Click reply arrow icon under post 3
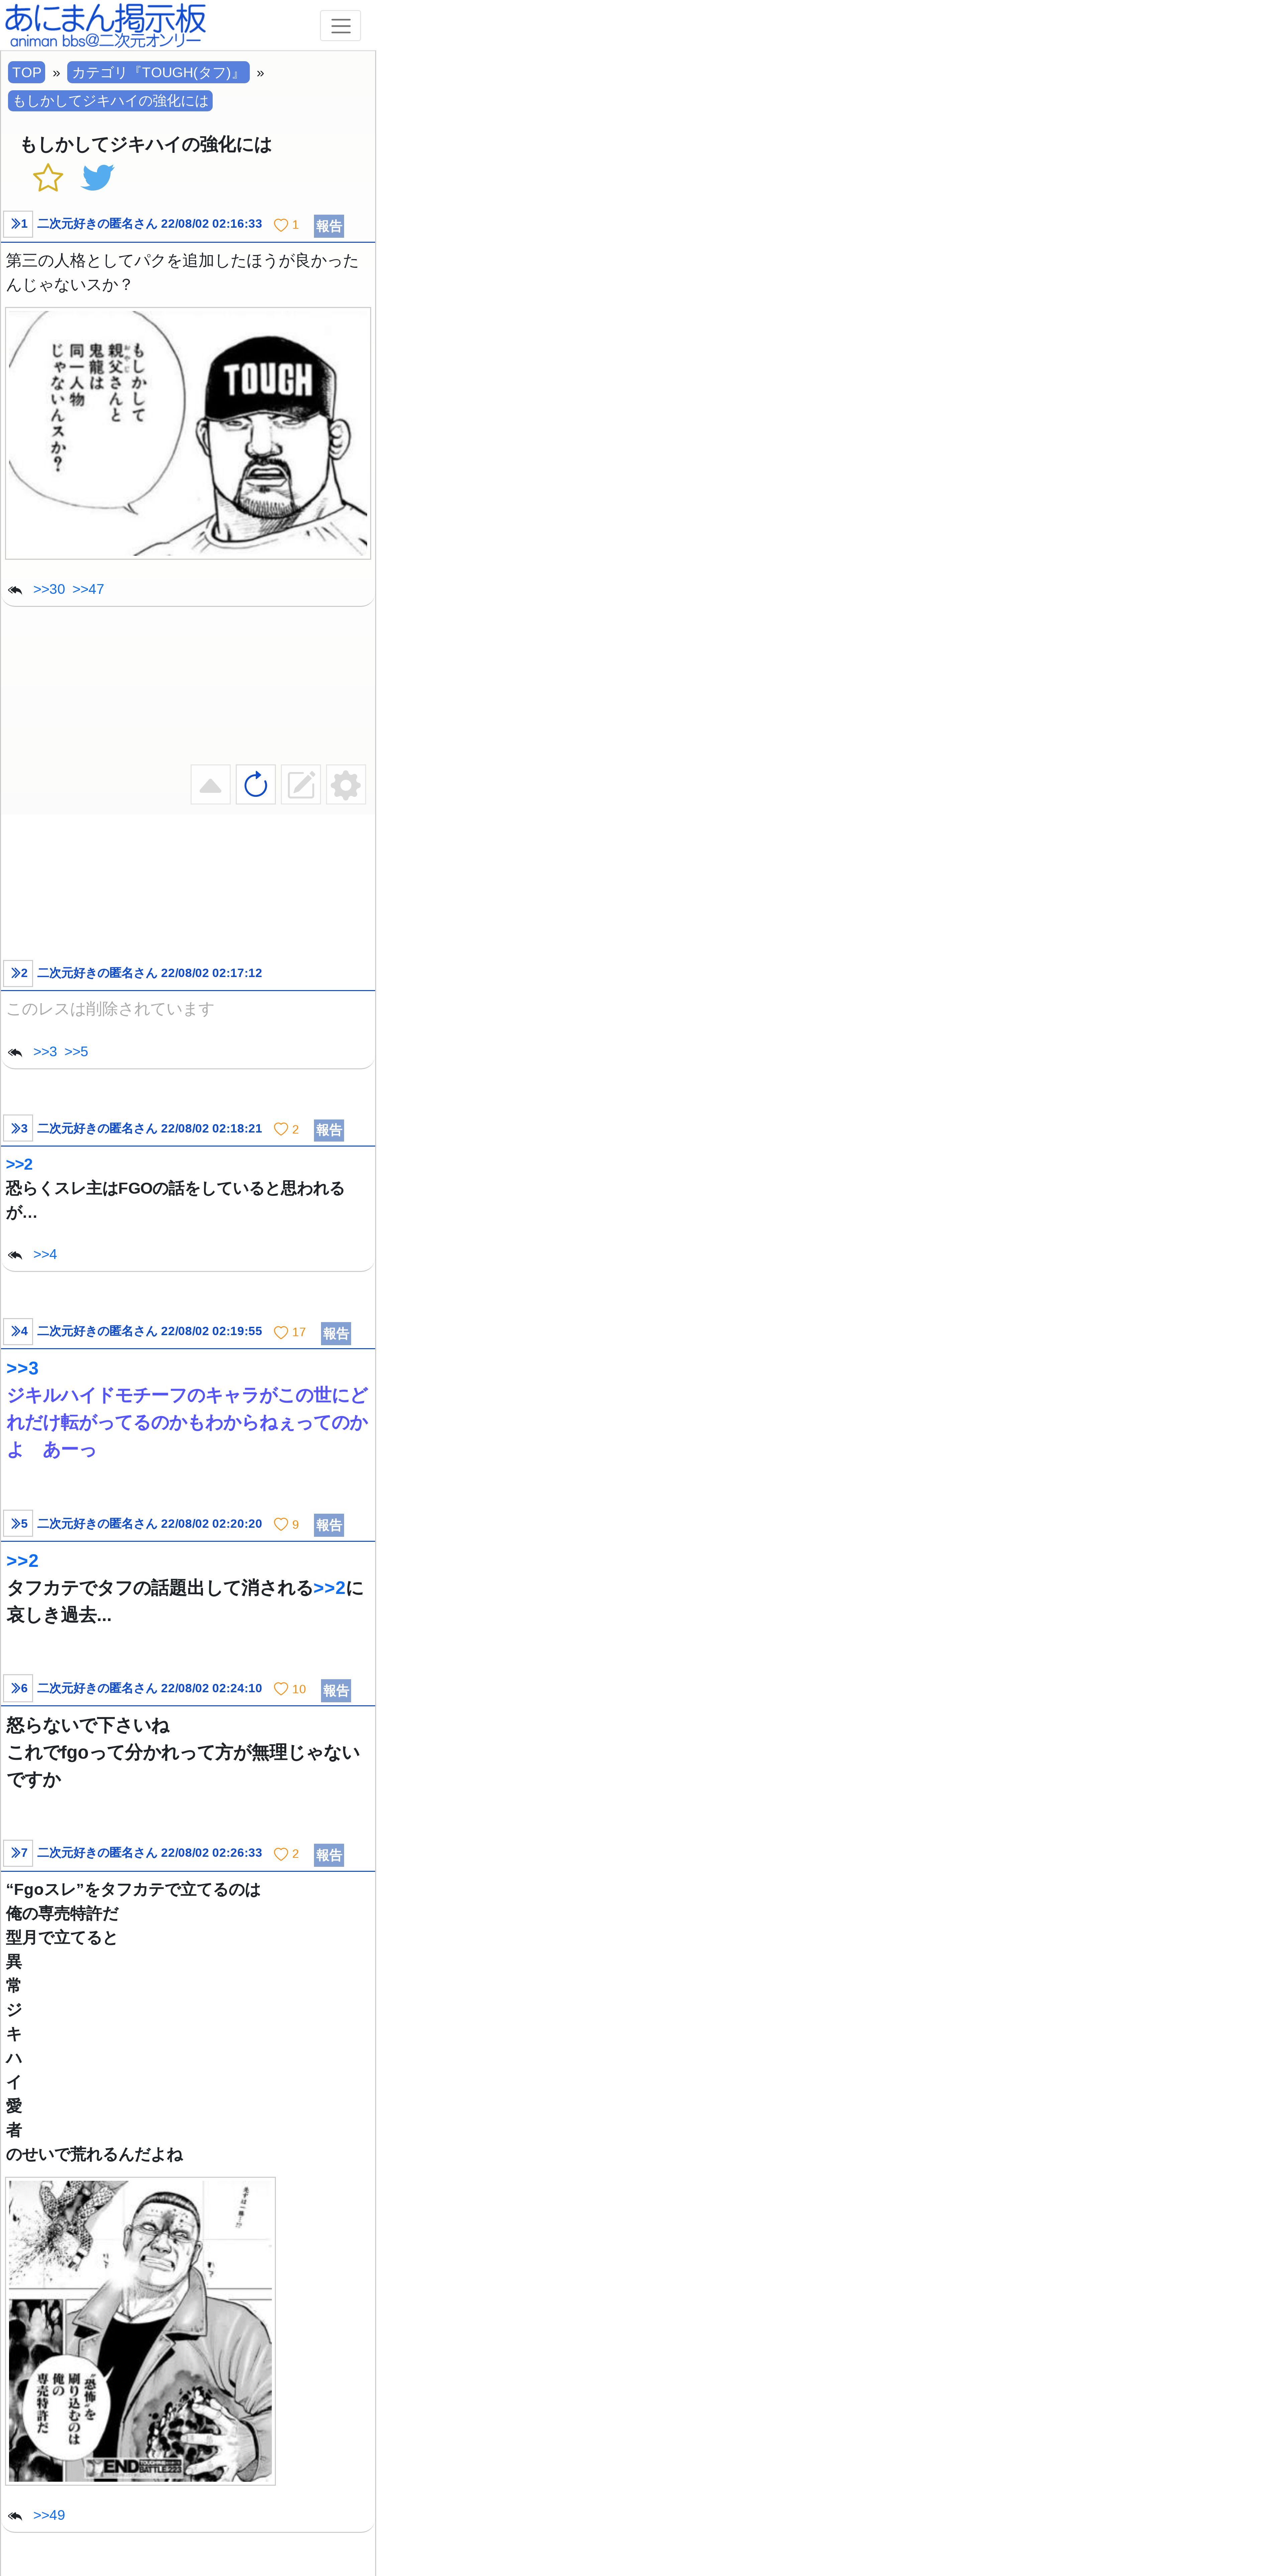The height and width of the screenshot is (2576, 1288). pos(15,1255)
